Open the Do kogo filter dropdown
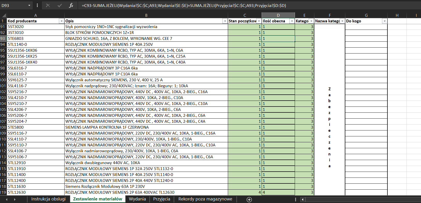Screen dimensions: 421x203 (385, 21)
